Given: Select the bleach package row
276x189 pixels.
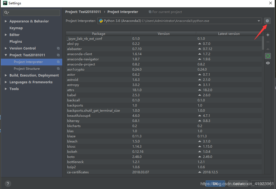Looking at the screenshot, I should (x=164, y=141).
